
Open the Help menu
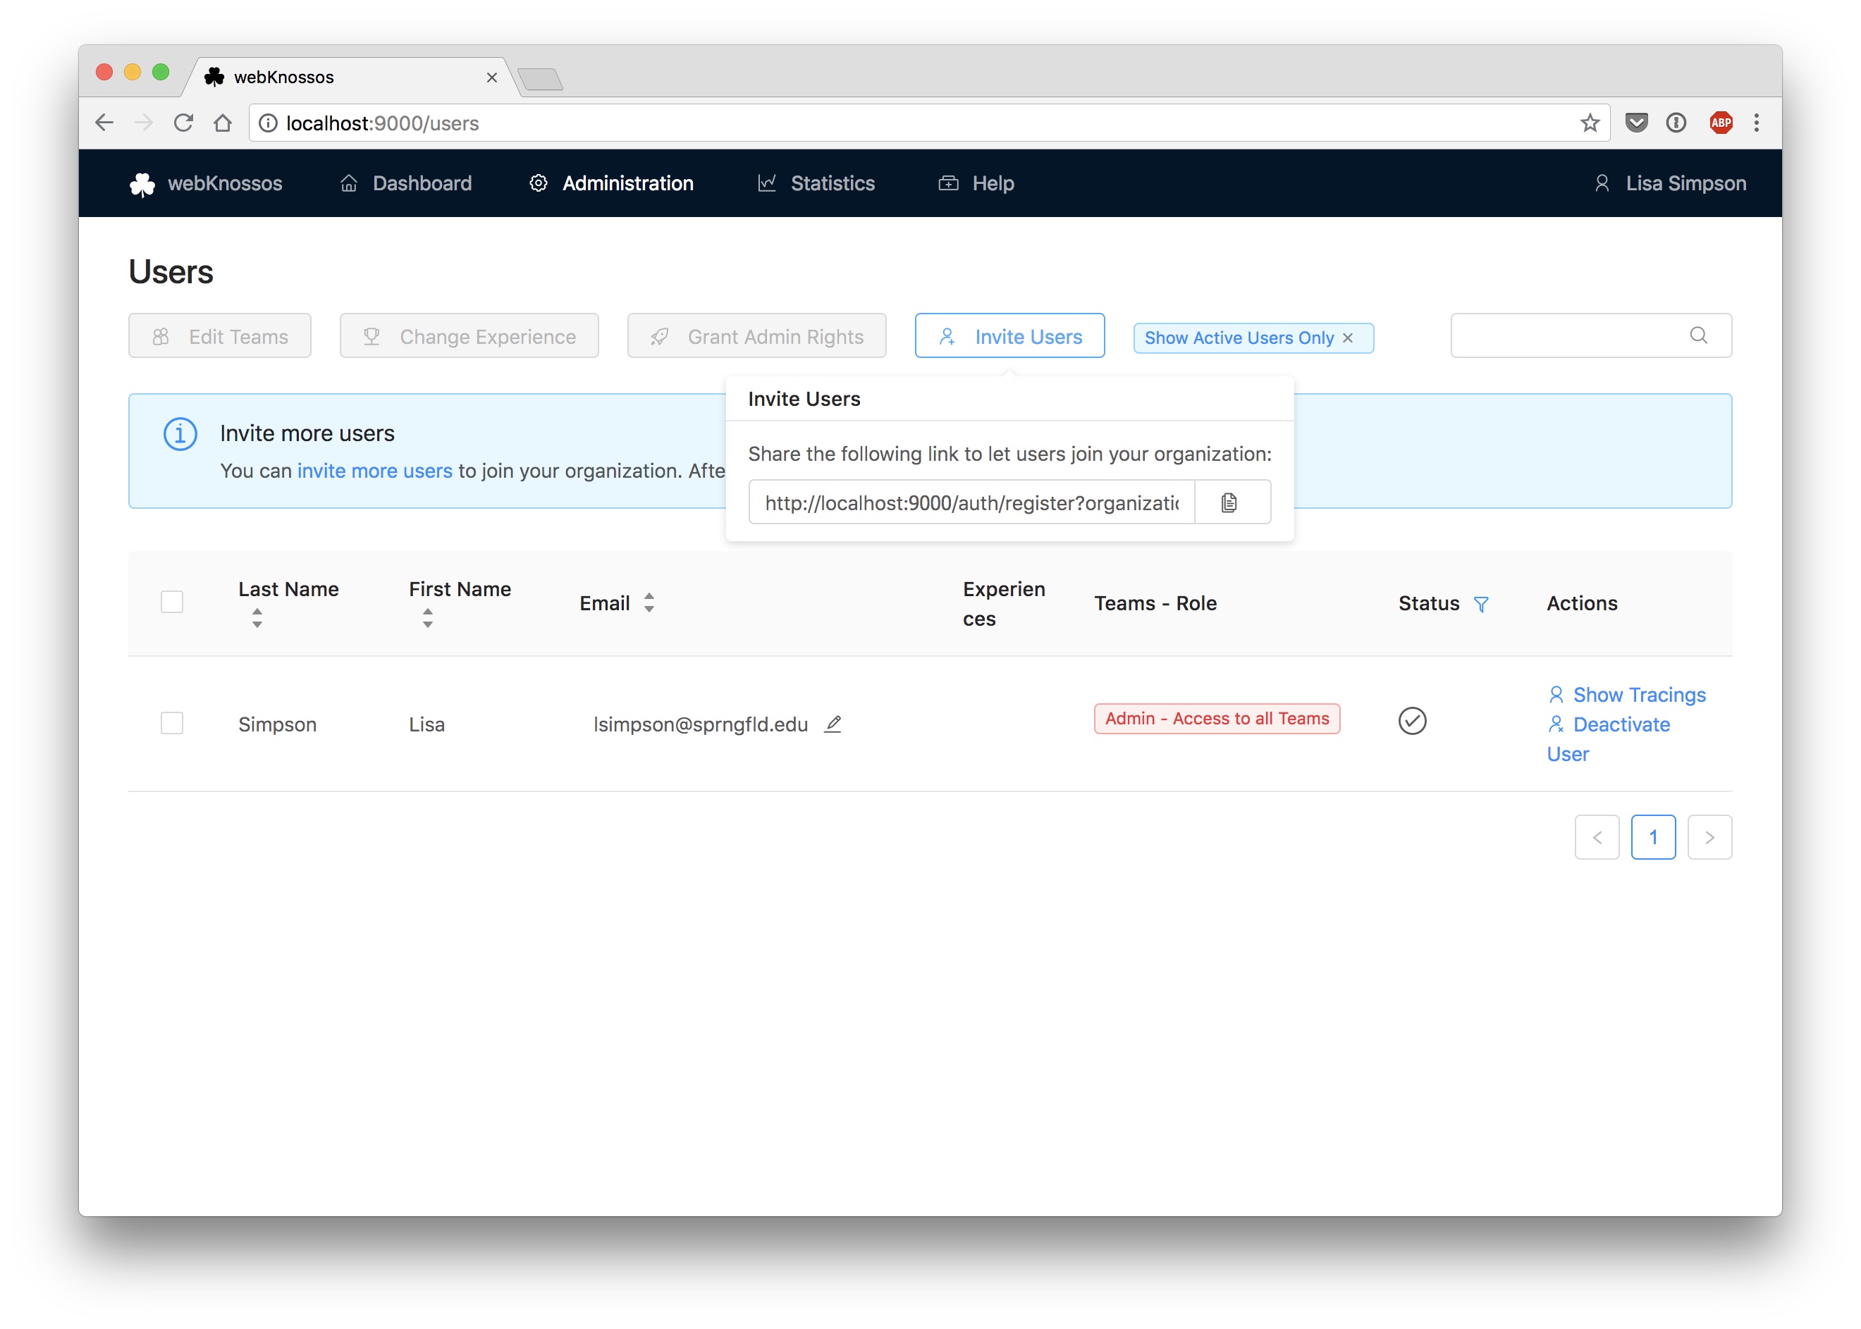coord(976,183)
